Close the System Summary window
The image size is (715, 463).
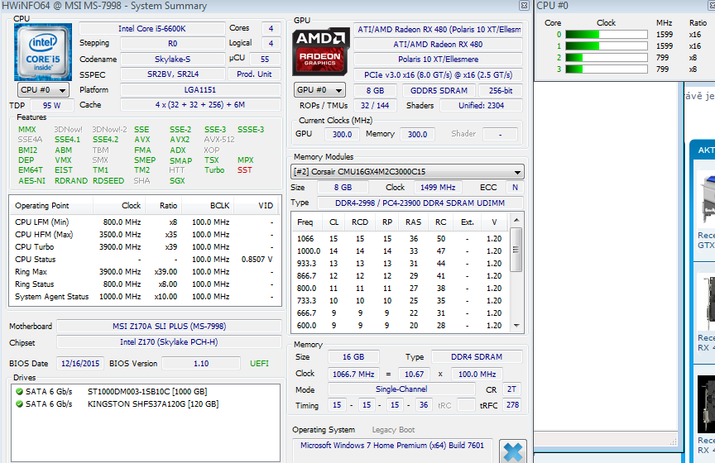pyautogui.click(x=524, y=6)
